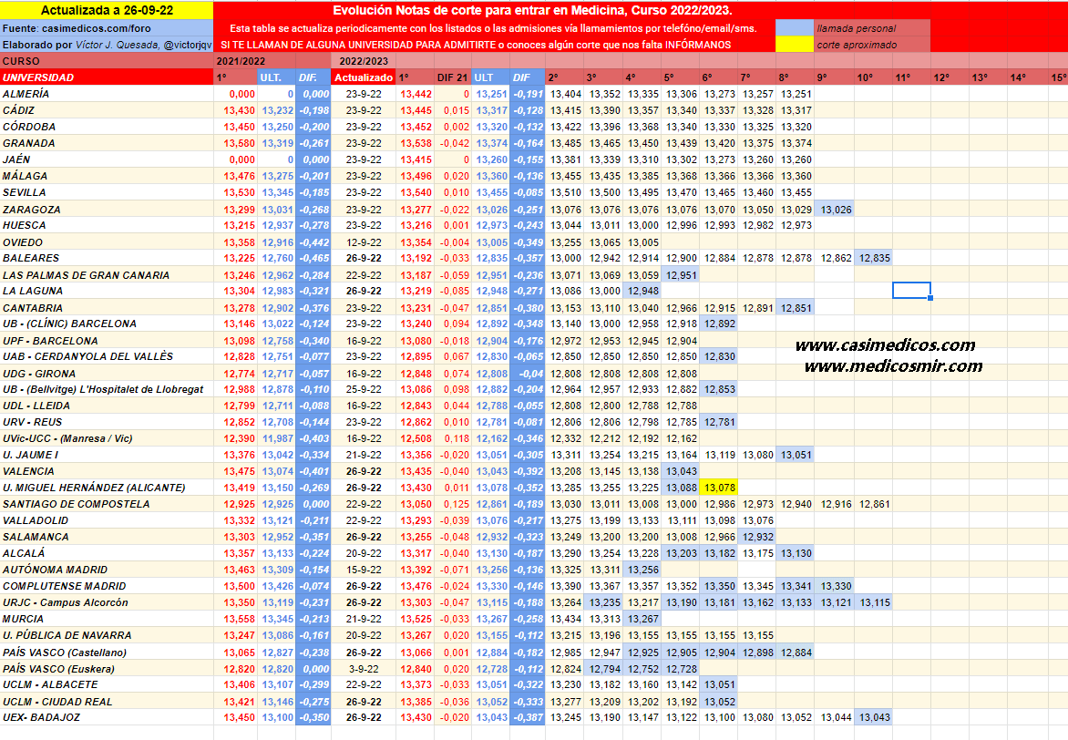Viewport: 1068px width, 740px height.
Task: Select the 'GRANADA' row label
Action: 107,143
